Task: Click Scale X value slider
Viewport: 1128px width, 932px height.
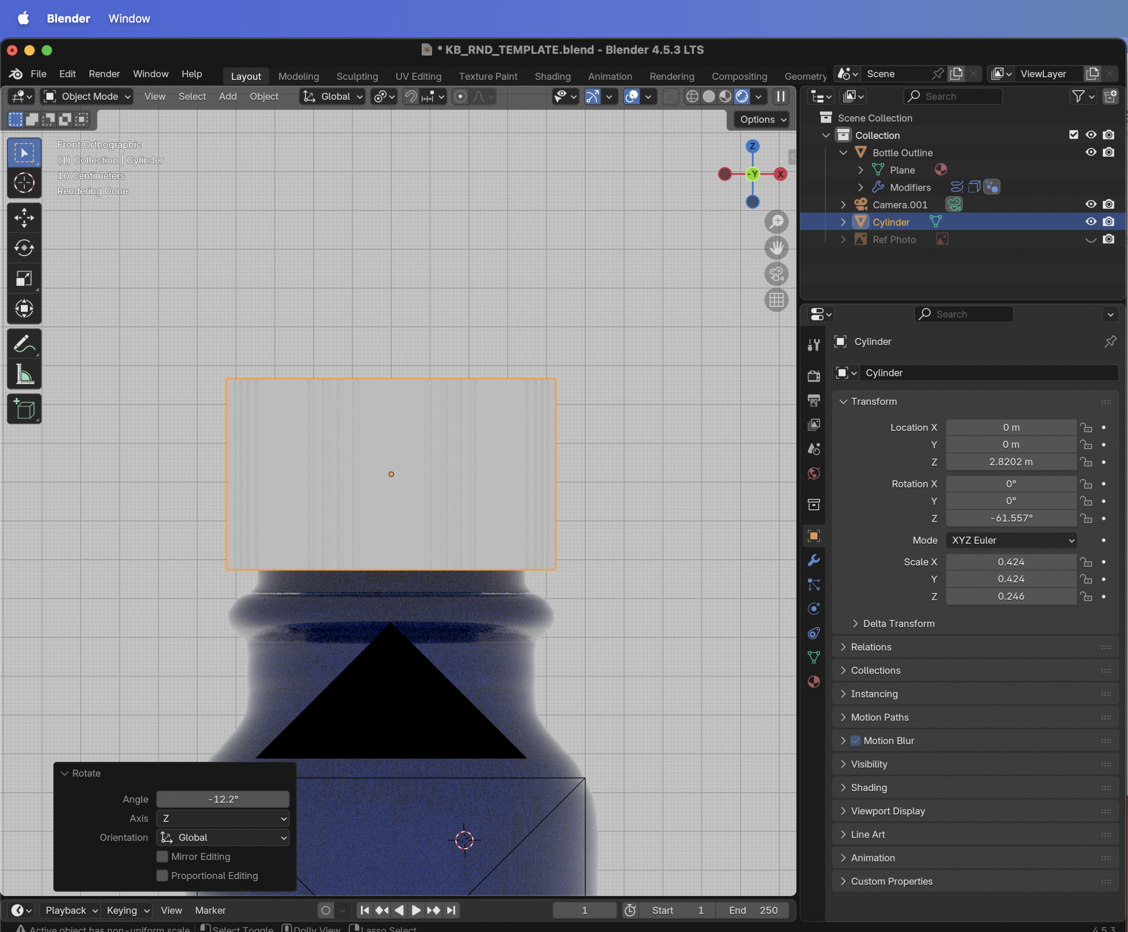Action: [1011, 562]
